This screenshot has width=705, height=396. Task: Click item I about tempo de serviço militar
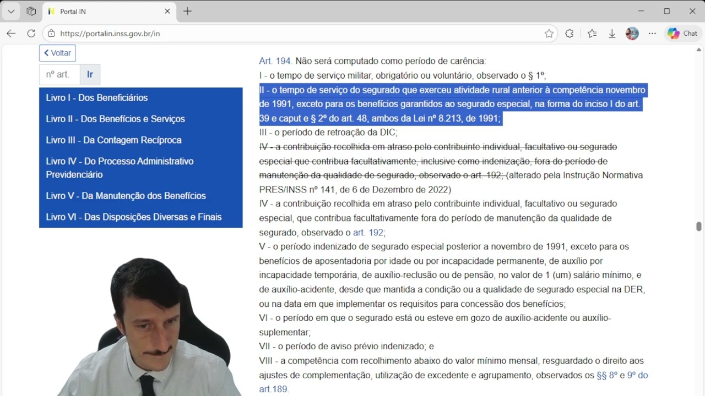pos(403,75)
